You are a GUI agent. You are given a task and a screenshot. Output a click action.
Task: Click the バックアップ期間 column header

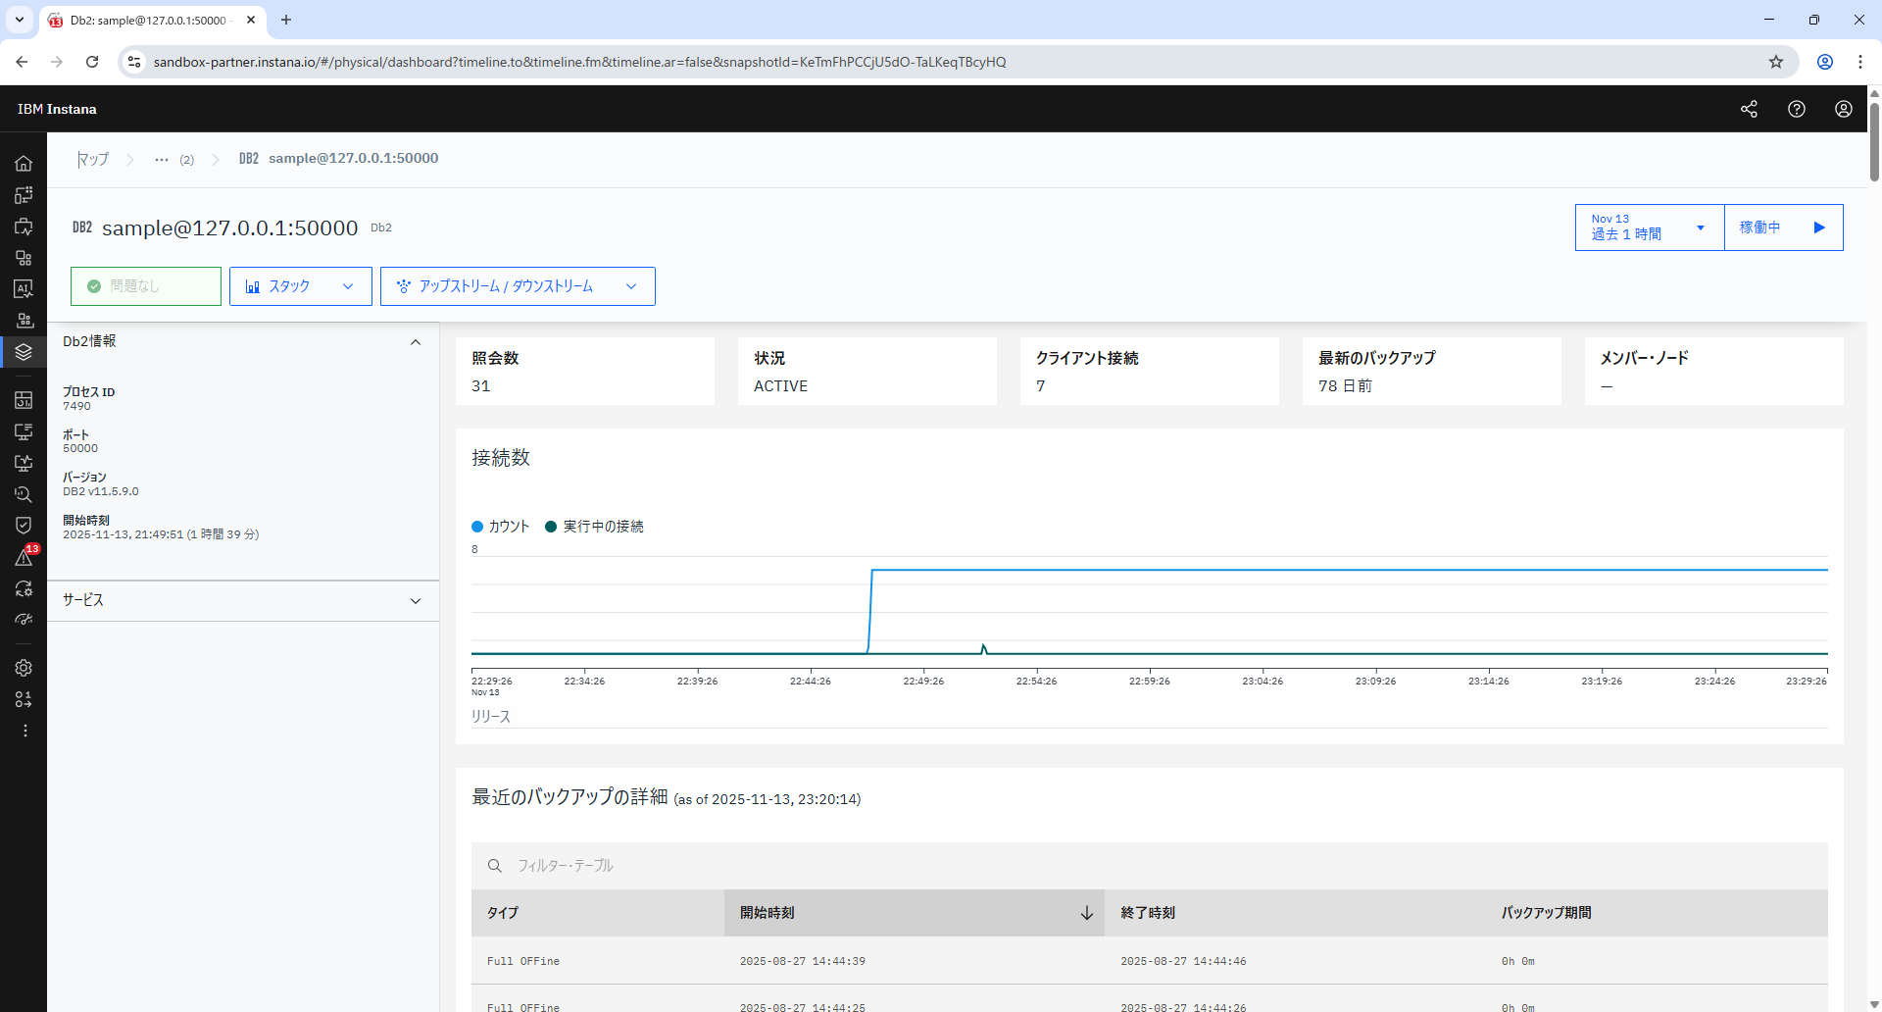[1657, 913]
